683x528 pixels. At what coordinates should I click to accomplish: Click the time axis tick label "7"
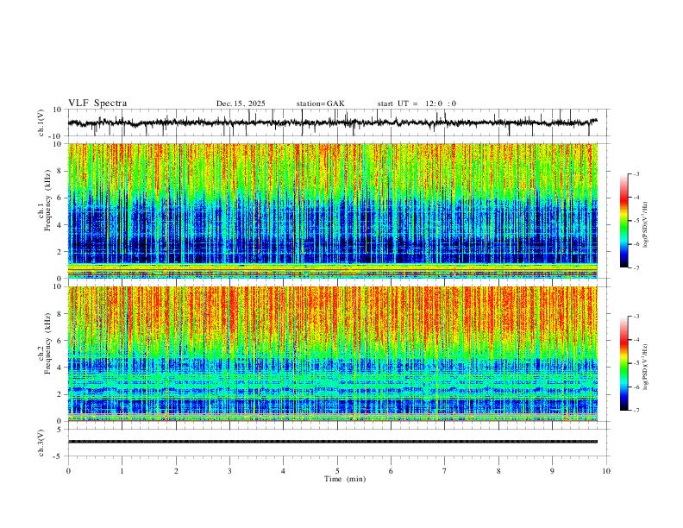(x=445, y=471)
